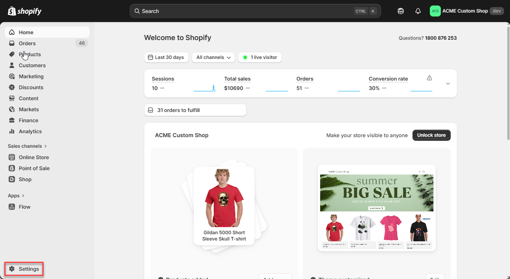Screen dimensions: 510x279
Task: Click the phone number 1800 876 253
Action: (x=441, y=38)
